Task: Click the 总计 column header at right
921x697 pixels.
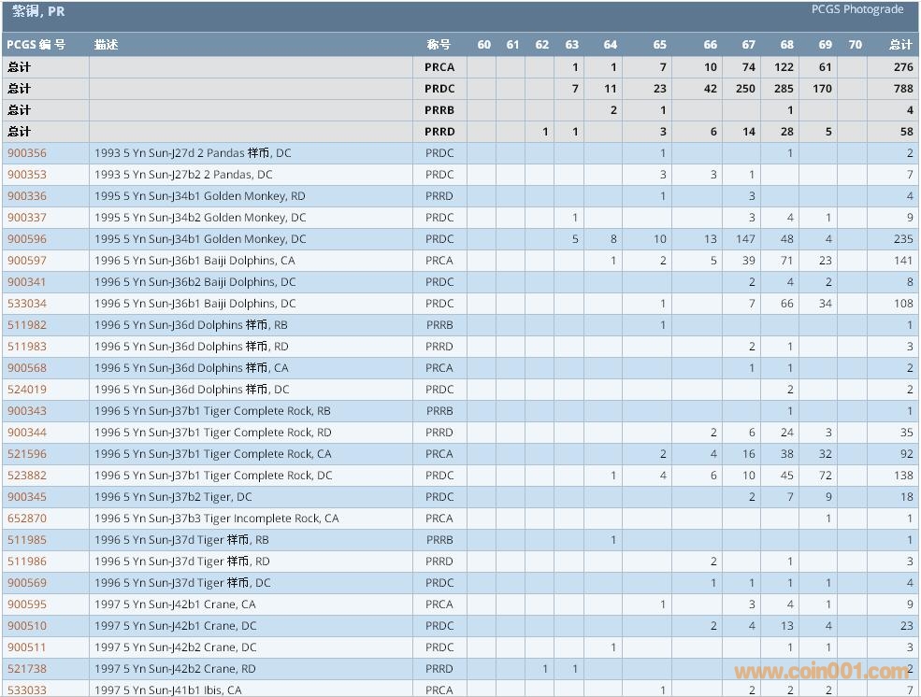Action: click(x=899, y=45)
